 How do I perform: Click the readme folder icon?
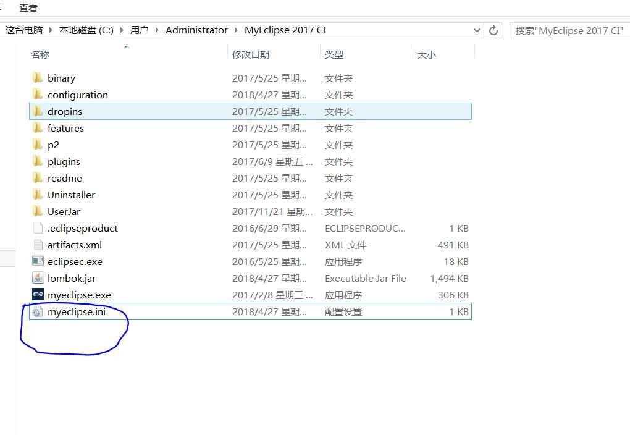click(37, 178)
